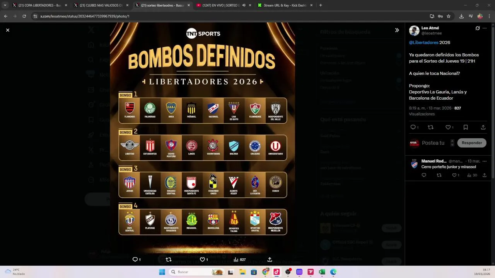Mute audio on the YouTube EN VIVO tab
This screenshot has height=278, width=495.
pos(244,5)
